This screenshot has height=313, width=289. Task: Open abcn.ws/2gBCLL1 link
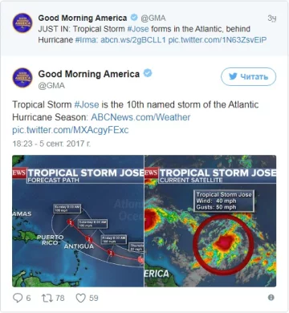(x=133, y=40)
